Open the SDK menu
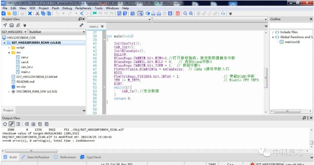 (x=32, y=8)
